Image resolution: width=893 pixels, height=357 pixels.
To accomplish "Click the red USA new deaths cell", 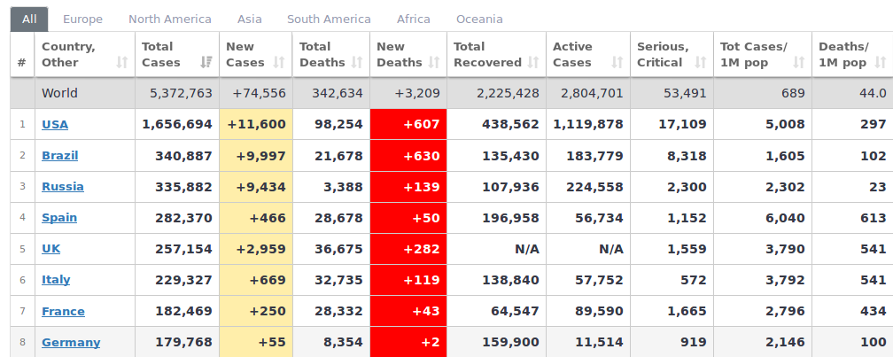I will [408, 125].
